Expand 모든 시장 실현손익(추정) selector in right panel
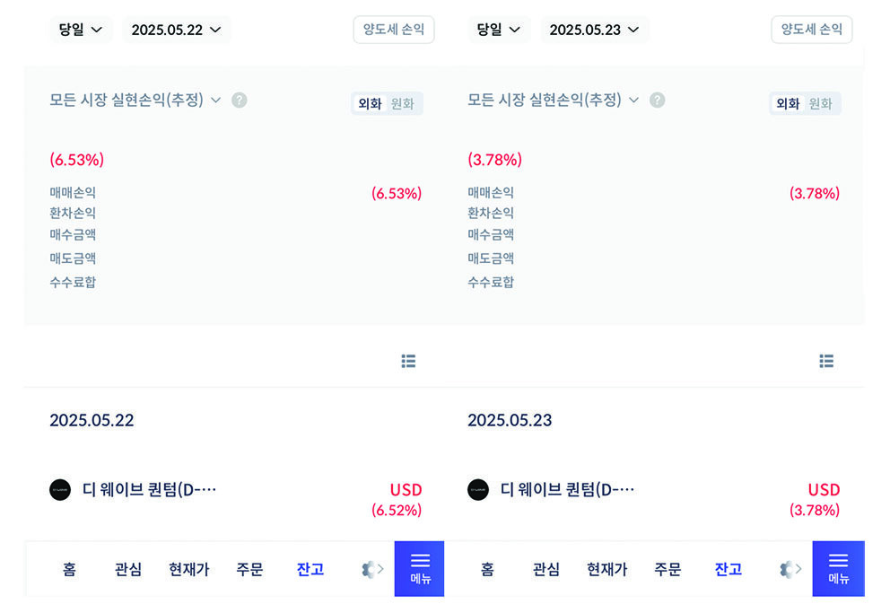The width and height of the screenshot is (890, 604). 553,100
